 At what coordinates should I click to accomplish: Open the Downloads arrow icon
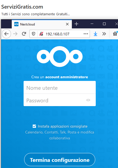point(95,34)
